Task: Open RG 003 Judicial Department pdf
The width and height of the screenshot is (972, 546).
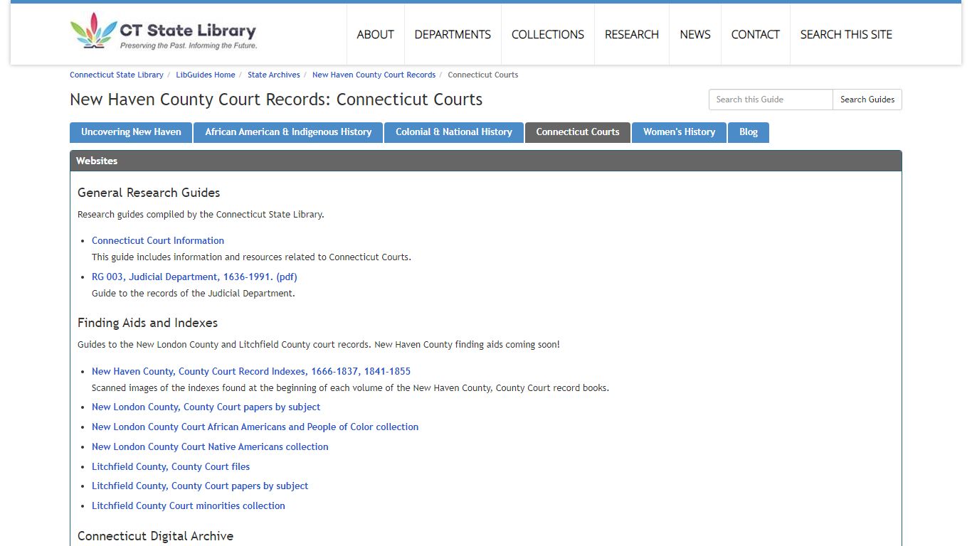Action: (194, 277)
